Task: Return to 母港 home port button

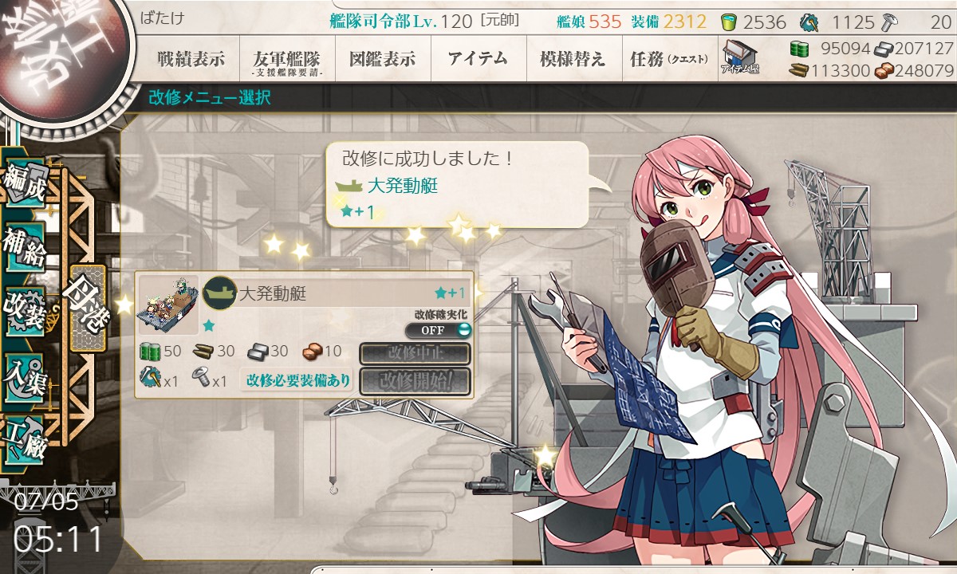Action: click(x=87, y=307)
